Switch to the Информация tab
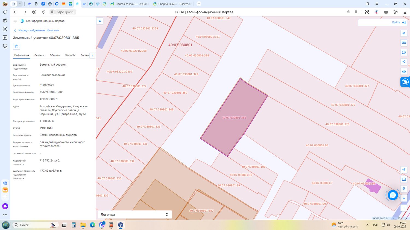 pyautogui.click(x=22, y=55)
